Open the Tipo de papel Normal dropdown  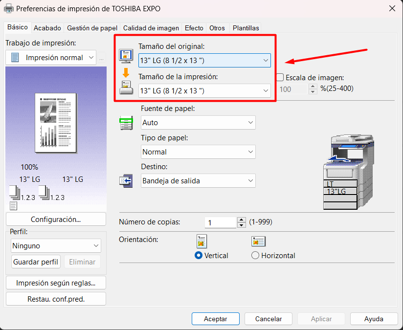point(198,152)
